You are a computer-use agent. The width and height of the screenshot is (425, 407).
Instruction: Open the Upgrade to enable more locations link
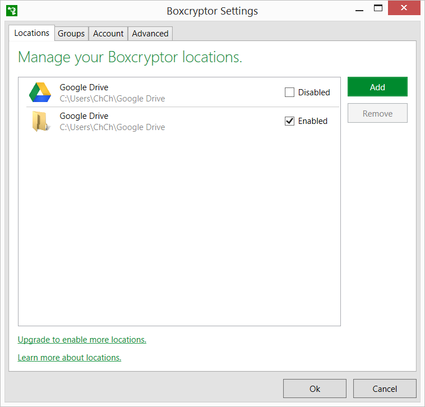click(x=82, y=340)
